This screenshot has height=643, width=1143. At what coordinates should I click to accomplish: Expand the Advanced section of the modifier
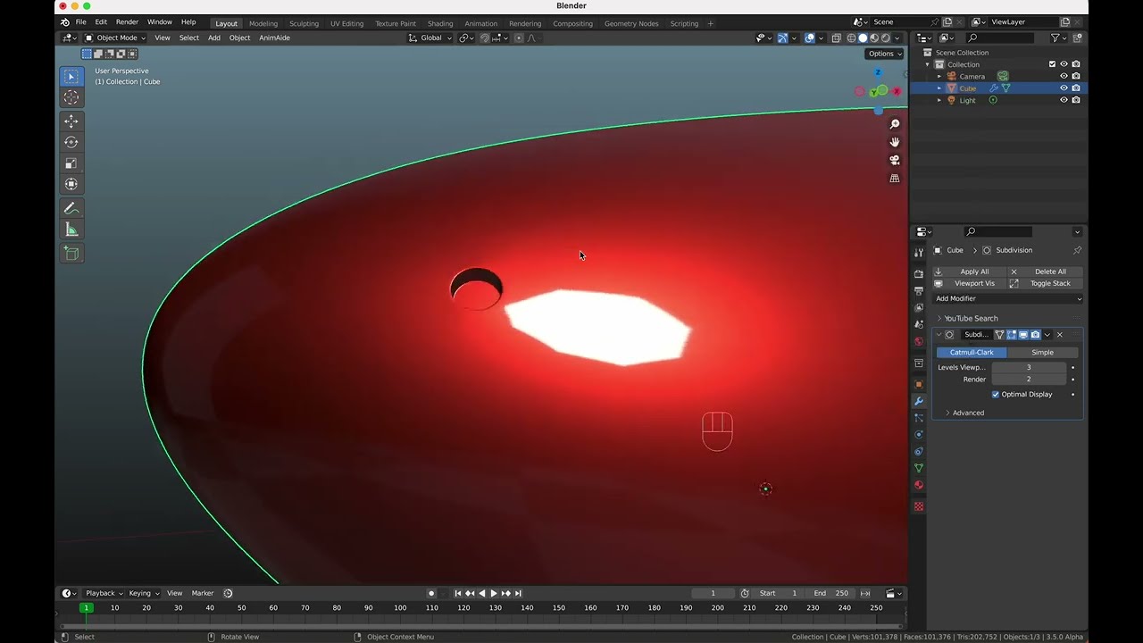[x=967, y=413]
